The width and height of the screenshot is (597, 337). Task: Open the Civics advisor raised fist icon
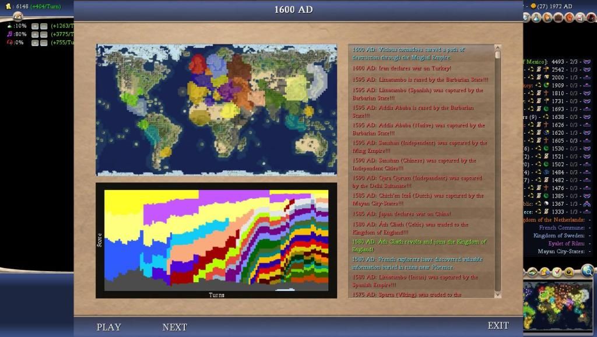tap(569, 17)
